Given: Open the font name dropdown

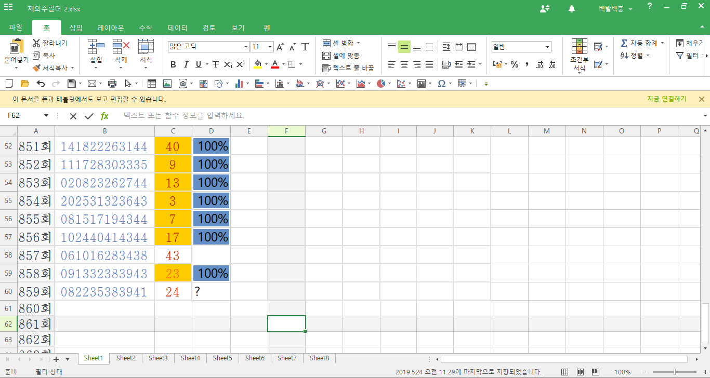Looking at the screenshot, I should tap(246, 47).
